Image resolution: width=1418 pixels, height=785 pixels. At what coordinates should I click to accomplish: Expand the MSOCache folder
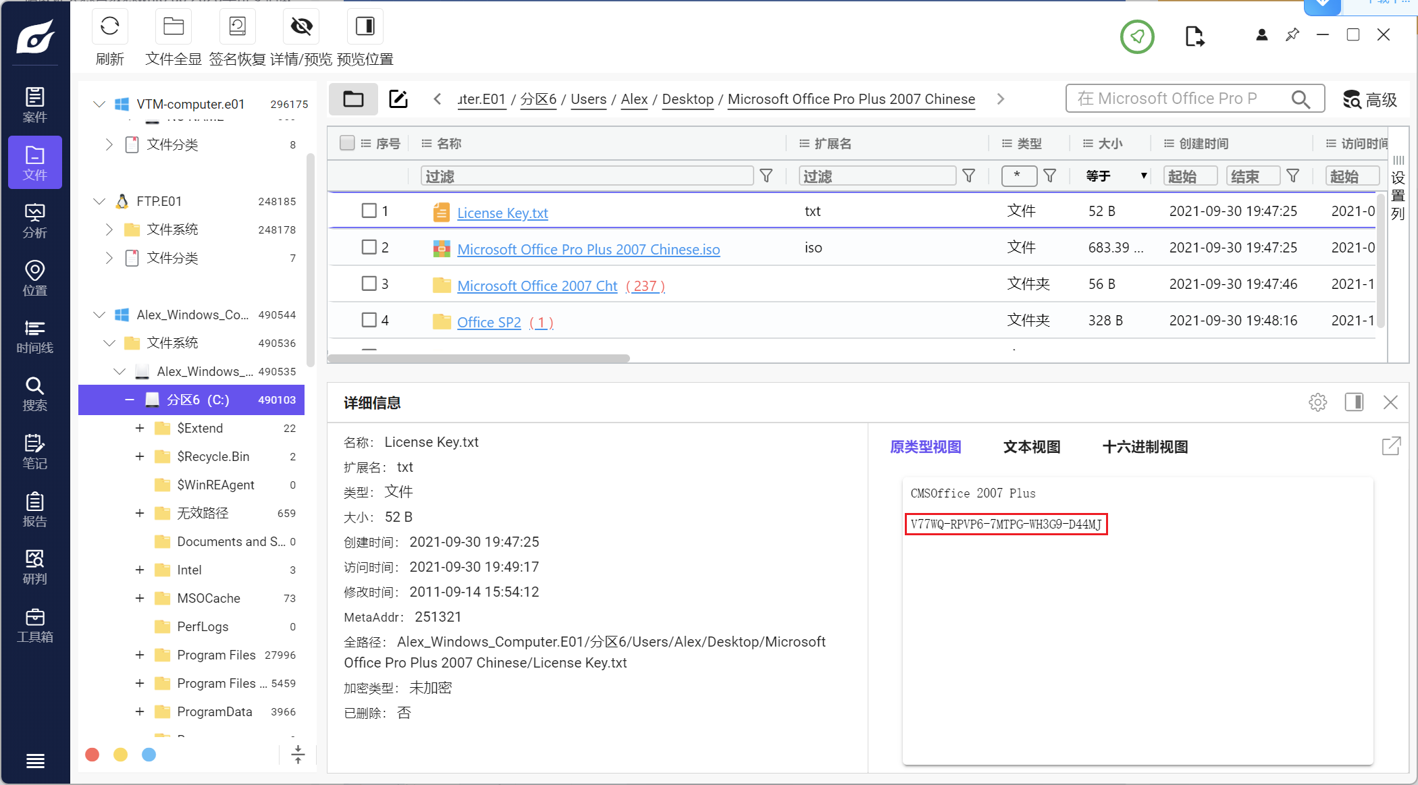140,598
